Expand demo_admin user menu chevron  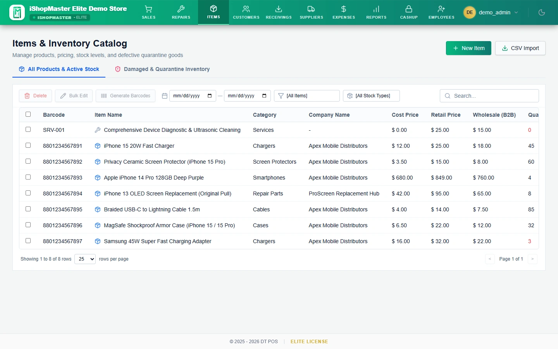[516, 12]
